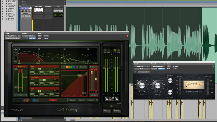Click SAFE in the Ozone plugin header
Screen dimensions: 217x122
pos(40,38)
